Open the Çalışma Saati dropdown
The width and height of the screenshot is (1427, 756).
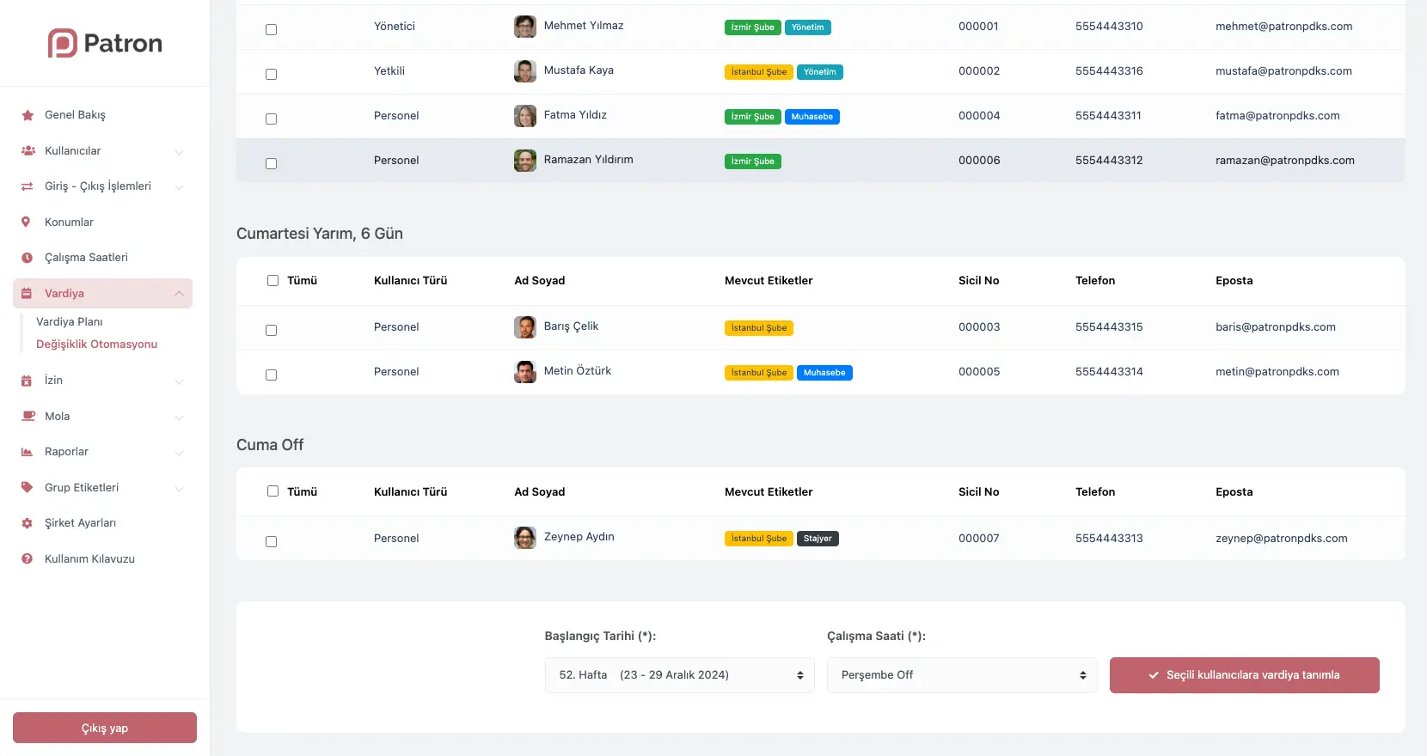(961, 675)
